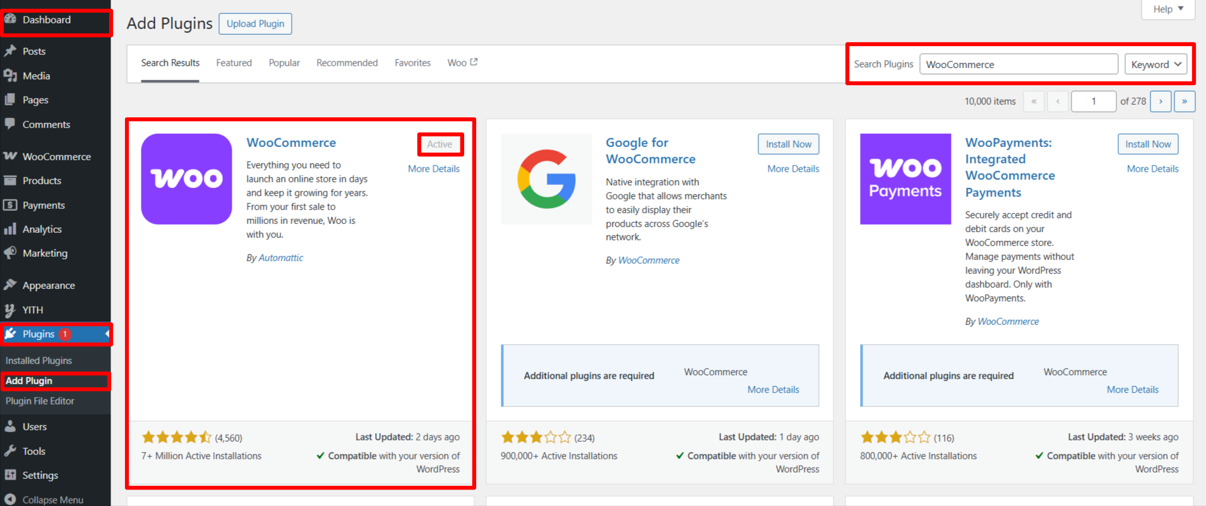Open More Details in WooPayments required plugins notice
The height and width of the screenshot is (506, 1206).
click(x=1133, y=389)
